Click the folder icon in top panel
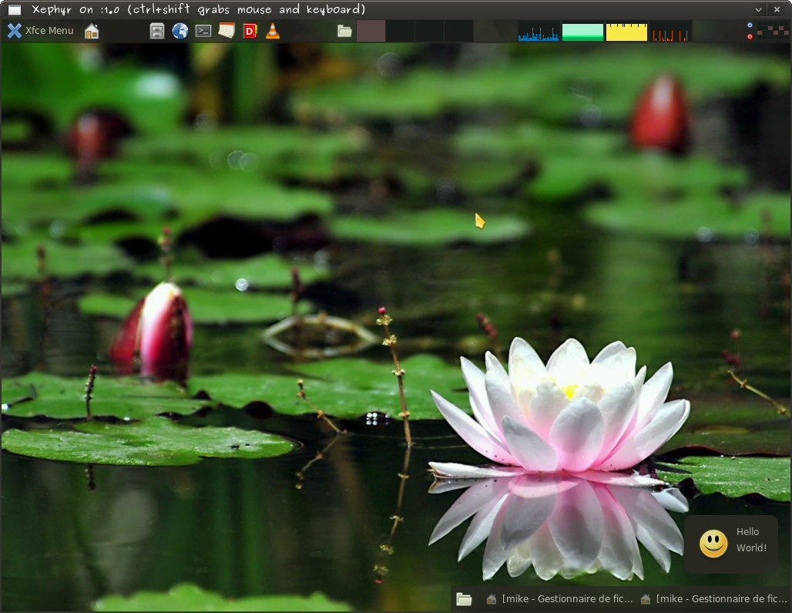This screenshot has width=792, height=613. click(344, 31)
